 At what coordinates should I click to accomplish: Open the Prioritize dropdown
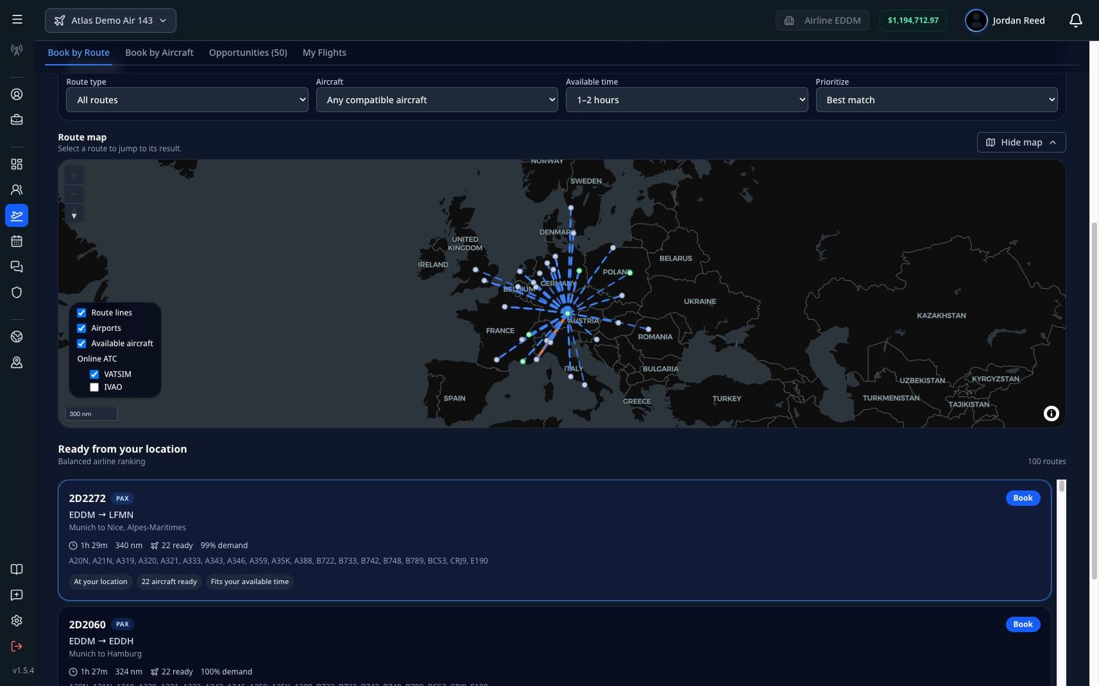[x=937, y=100]
